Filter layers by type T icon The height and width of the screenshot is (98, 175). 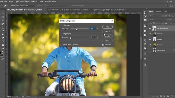(x=169, y=16)
